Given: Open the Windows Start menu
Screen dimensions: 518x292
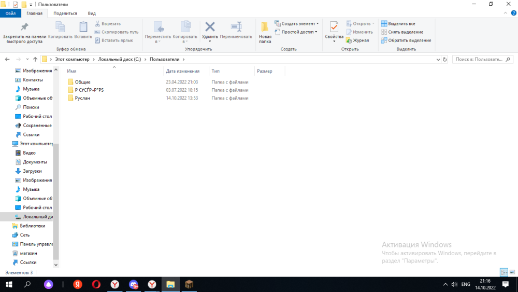Looking at the screenshot, I should [x=9, y=284].
